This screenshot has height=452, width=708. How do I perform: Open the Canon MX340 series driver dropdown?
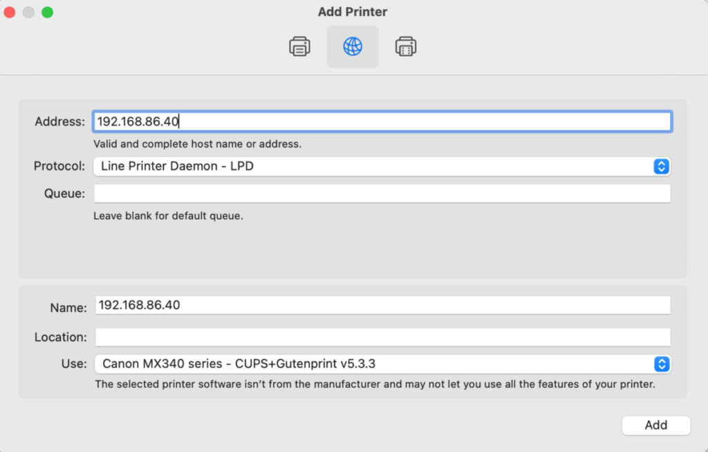pos(382,364)
